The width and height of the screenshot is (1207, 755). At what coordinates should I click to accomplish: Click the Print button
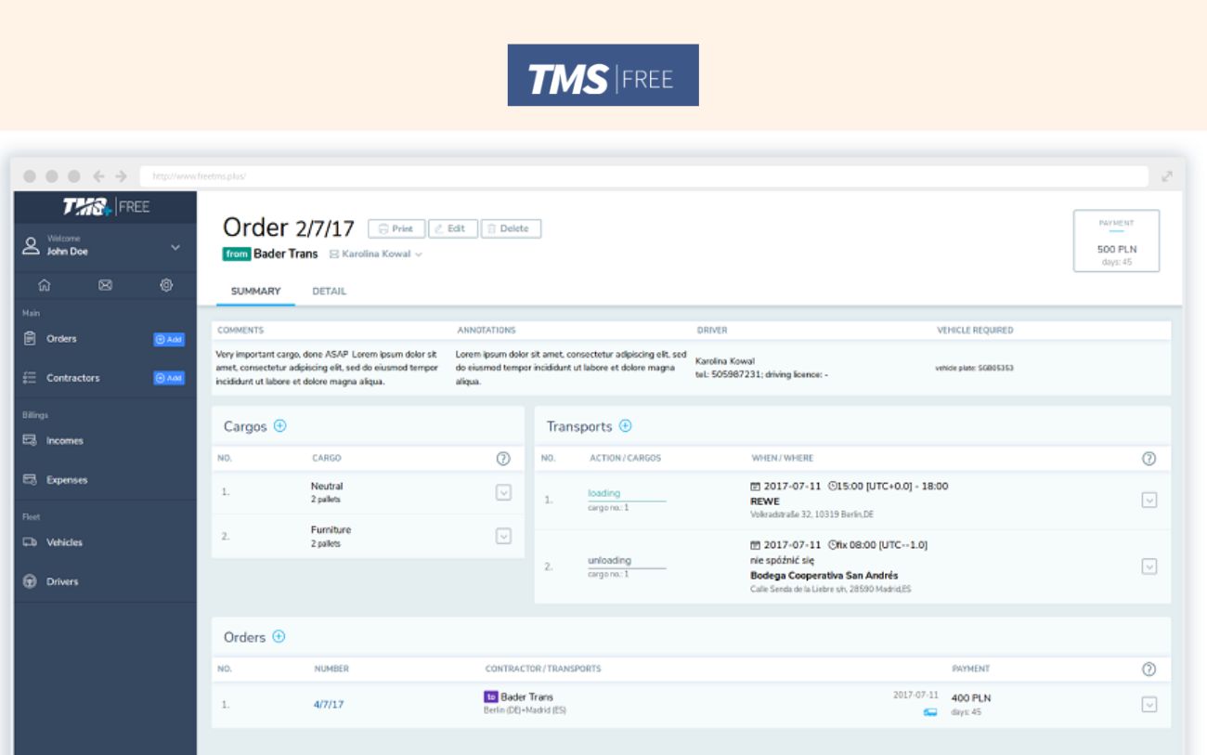pyautogui.click(x=396, y=228)
